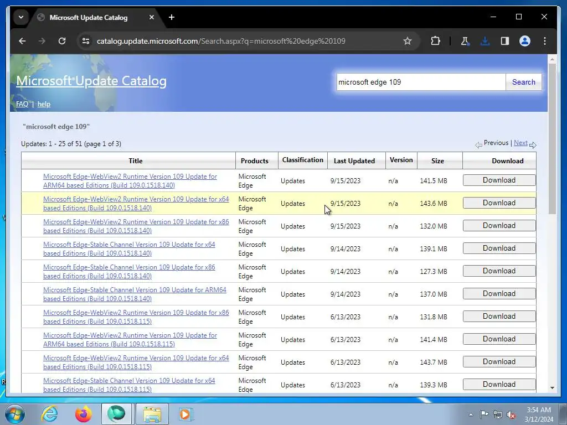The width and height of the screenshot is (567, 425).
Task: Open the help link
Action: click(44, 104)
